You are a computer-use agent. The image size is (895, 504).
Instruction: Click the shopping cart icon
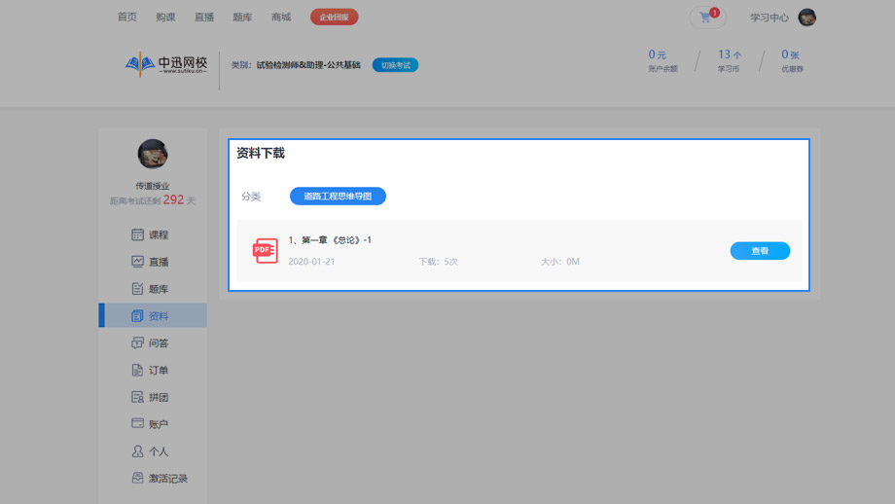[705, 18]
